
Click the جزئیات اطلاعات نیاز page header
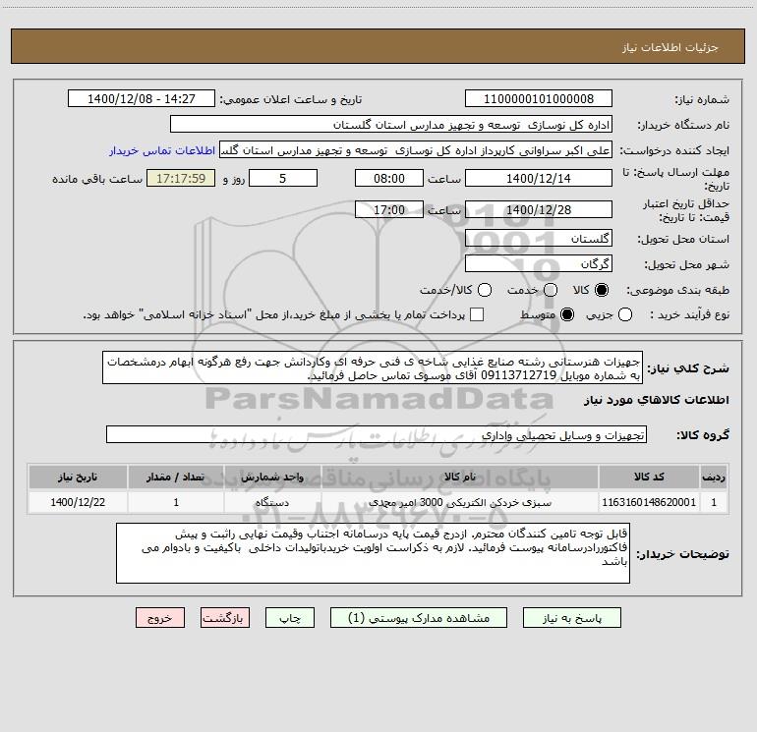670,47
